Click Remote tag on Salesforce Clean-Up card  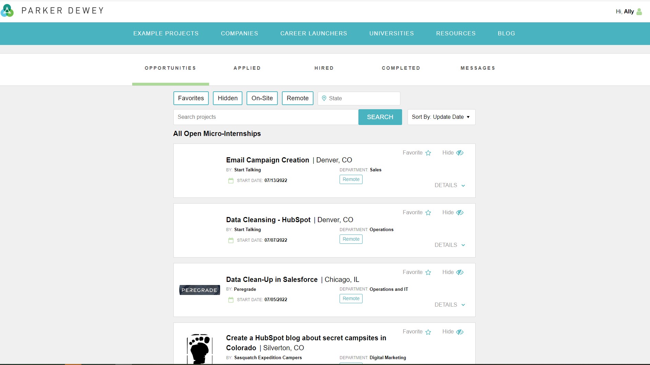coord(351,298)
